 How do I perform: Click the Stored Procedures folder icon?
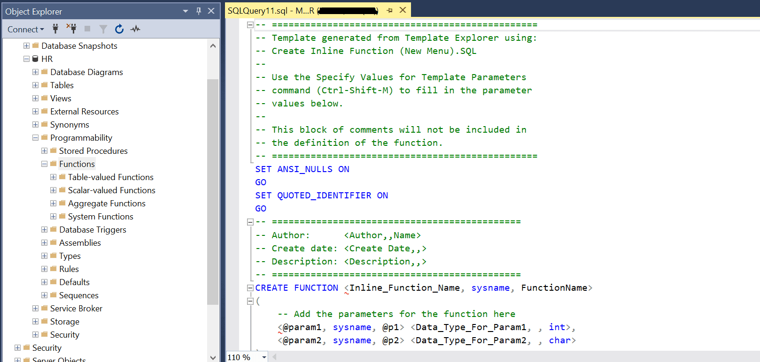click(x=53, y=151)
